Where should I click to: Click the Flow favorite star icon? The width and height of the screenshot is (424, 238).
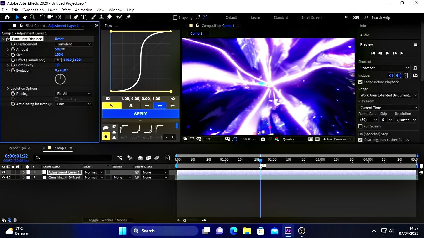[x=173, y=99]
